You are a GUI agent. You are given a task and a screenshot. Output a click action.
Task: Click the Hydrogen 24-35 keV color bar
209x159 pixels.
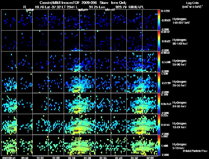[x=159, y=104]
